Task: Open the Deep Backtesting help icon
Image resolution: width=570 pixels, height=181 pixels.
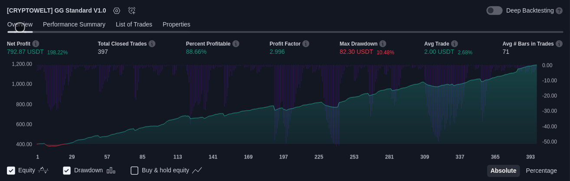Action: 559,11
